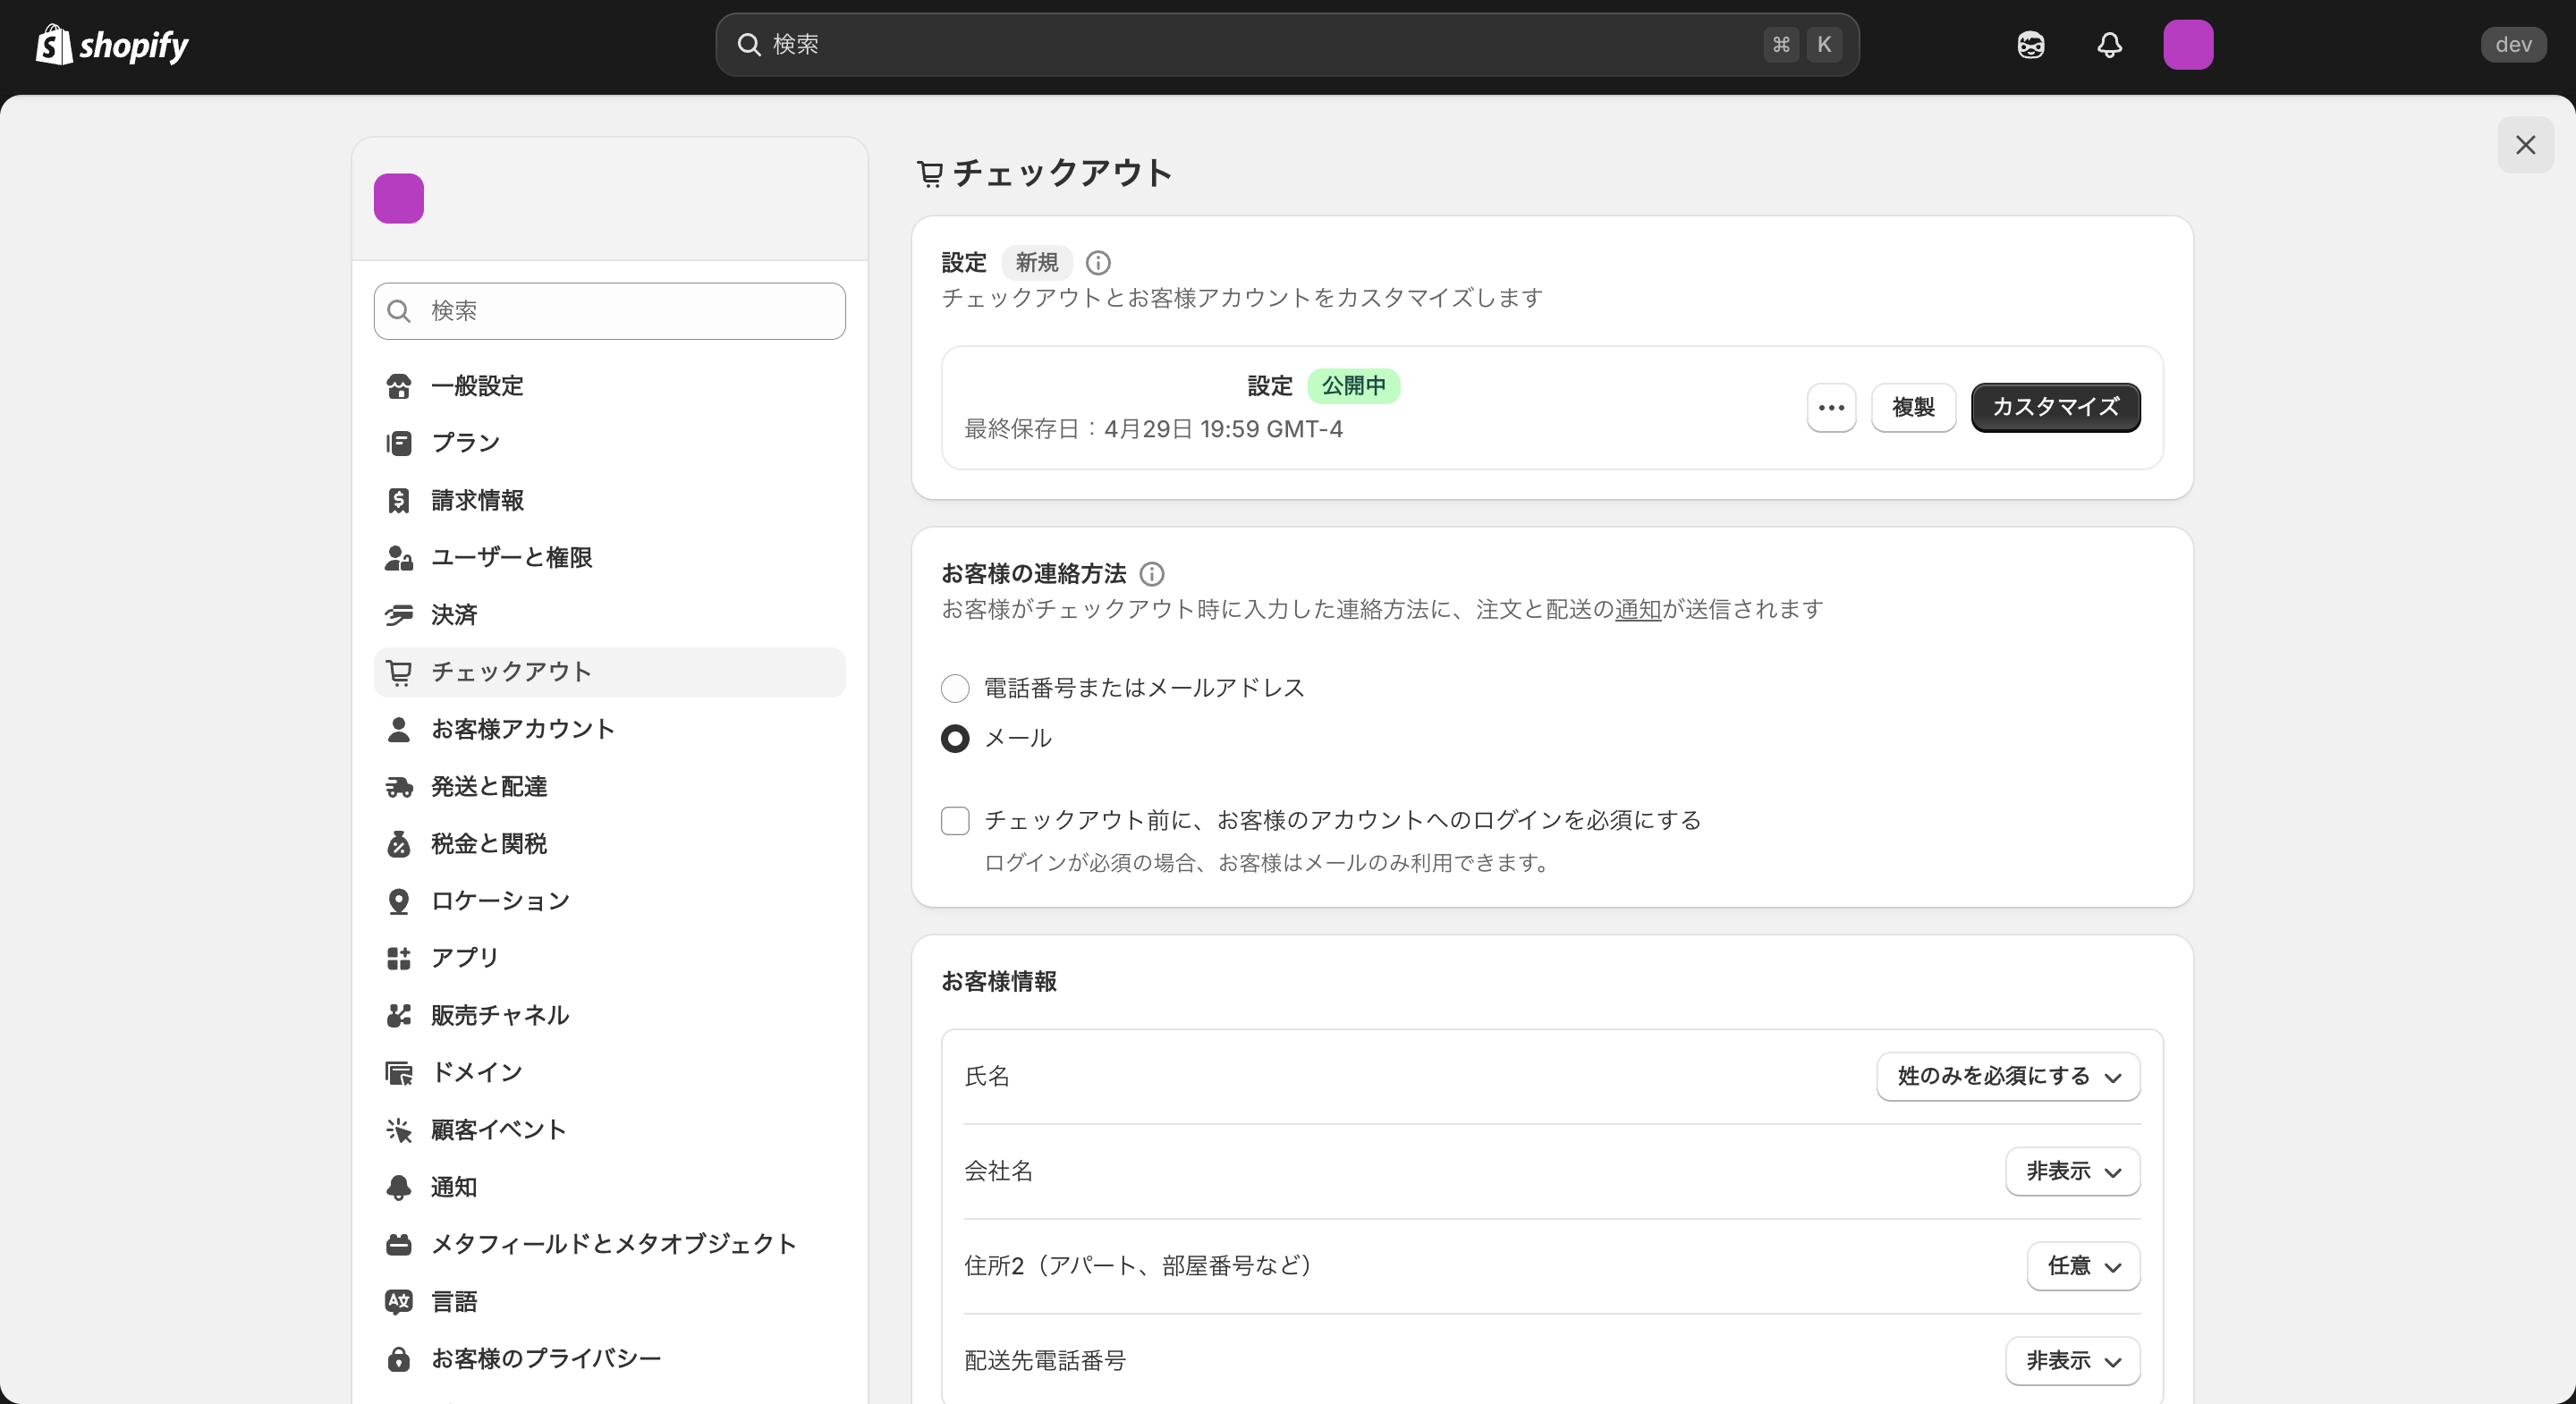This screenshot has width=2576, height=1404.
Task: Open the notifications bell icon
Action: click(x=2110, y=45)
